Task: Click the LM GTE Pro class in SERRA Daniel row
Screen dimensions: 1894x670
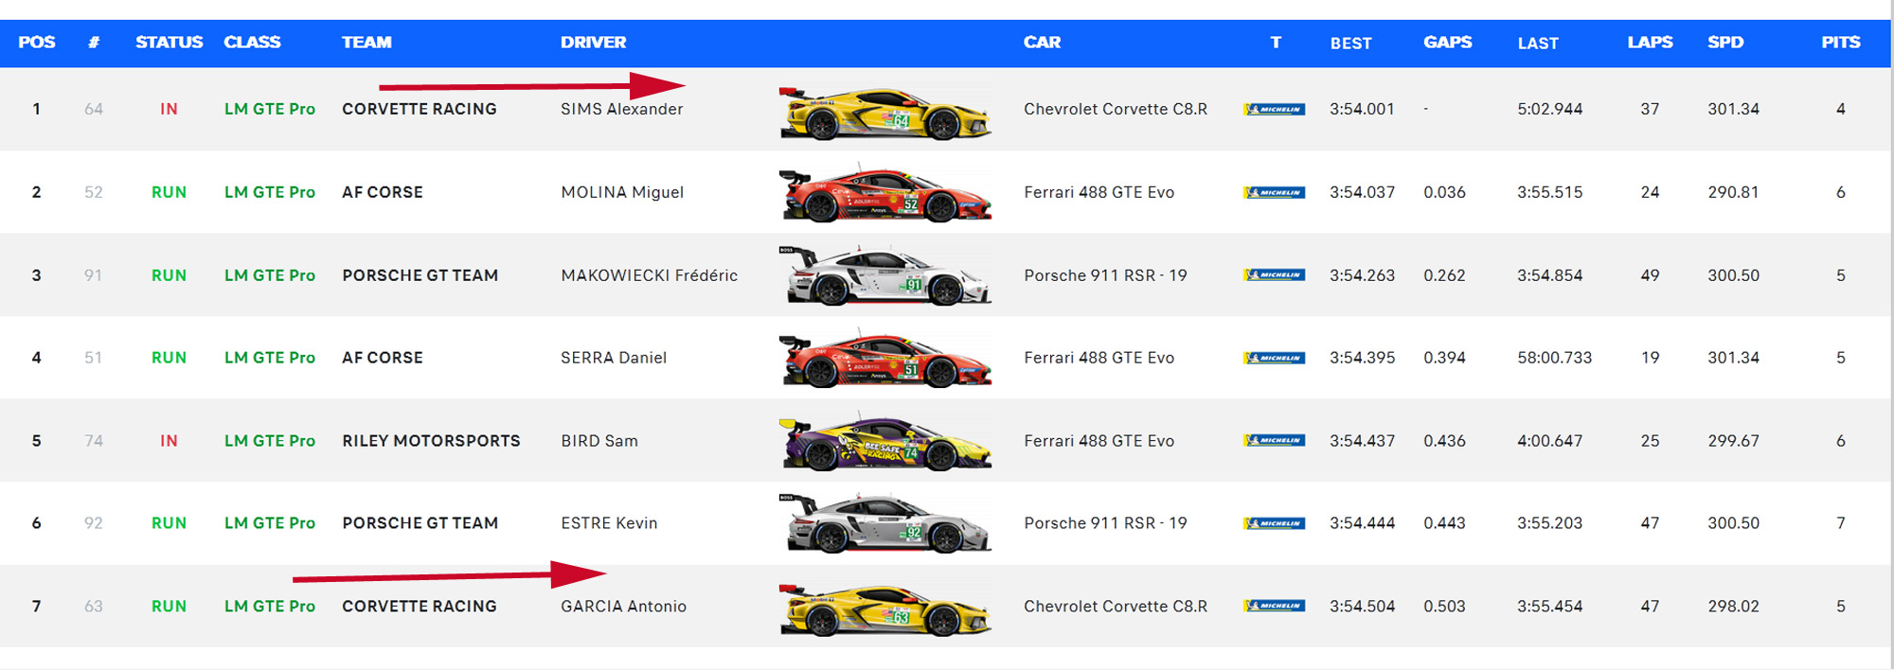Action: point(269,358)
